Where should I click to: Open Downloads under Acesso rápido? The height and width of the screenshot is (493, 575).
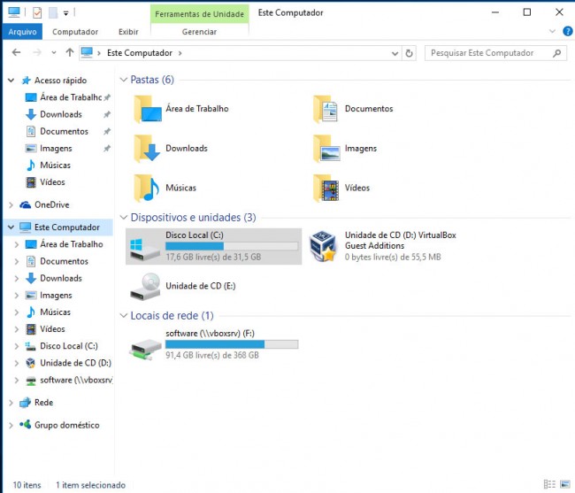tap(61, 114)
